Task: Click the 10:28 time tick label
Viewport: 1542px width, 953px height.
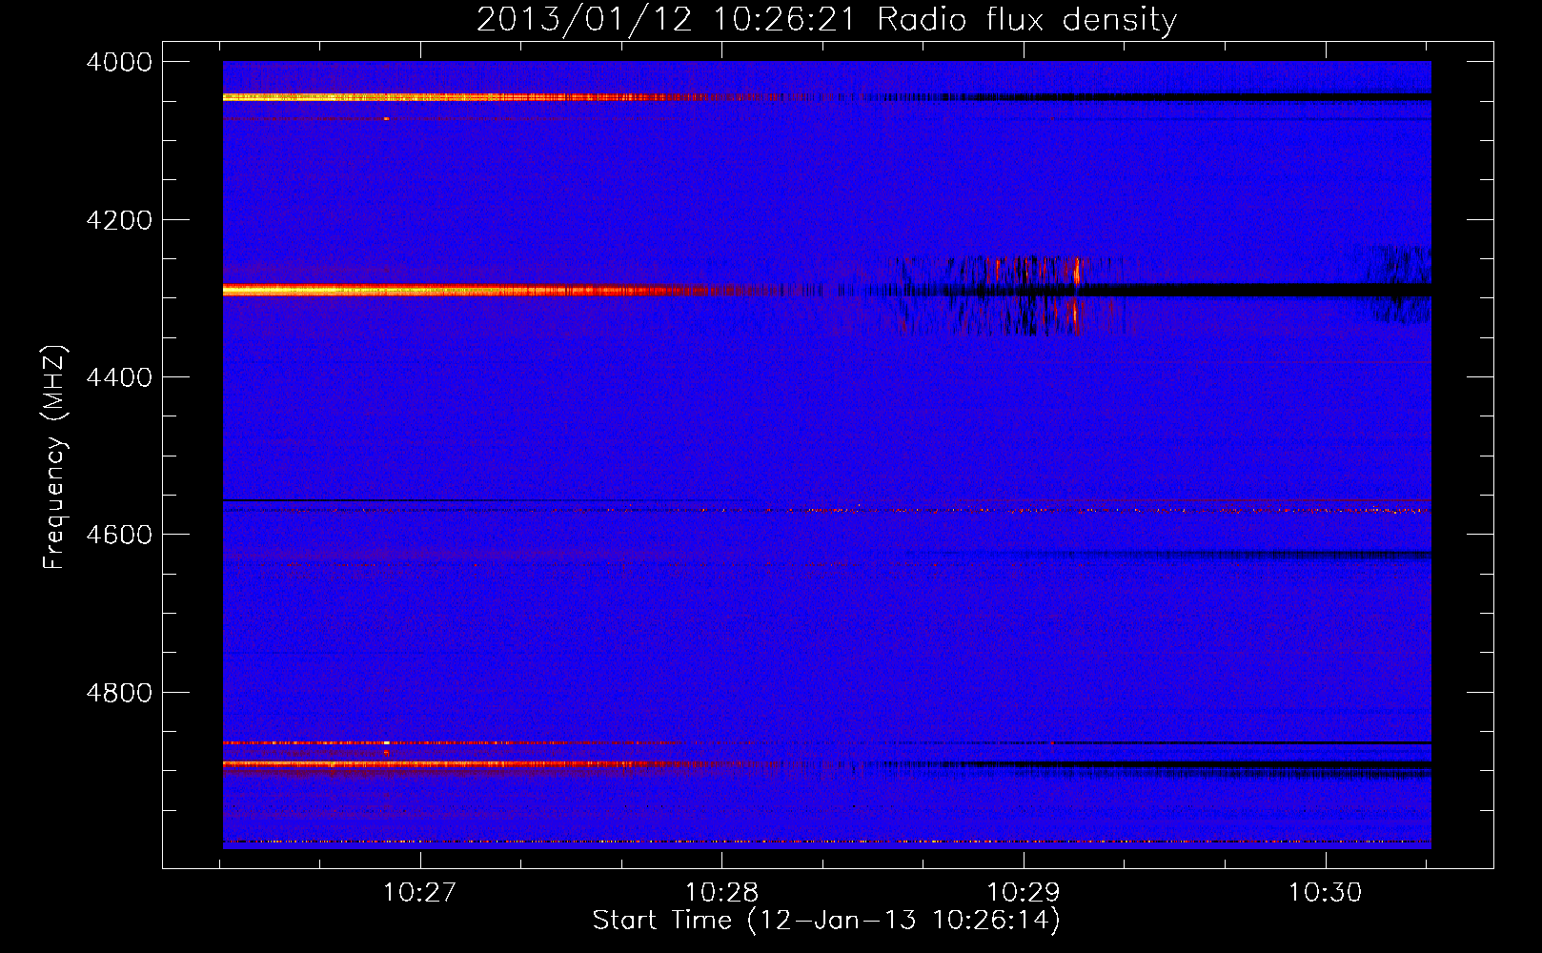Action: pyautogui.click(x=721, y=893)
